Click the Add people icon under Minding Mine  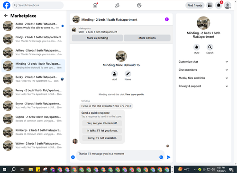pyautogui.click(x=114, y=74)
